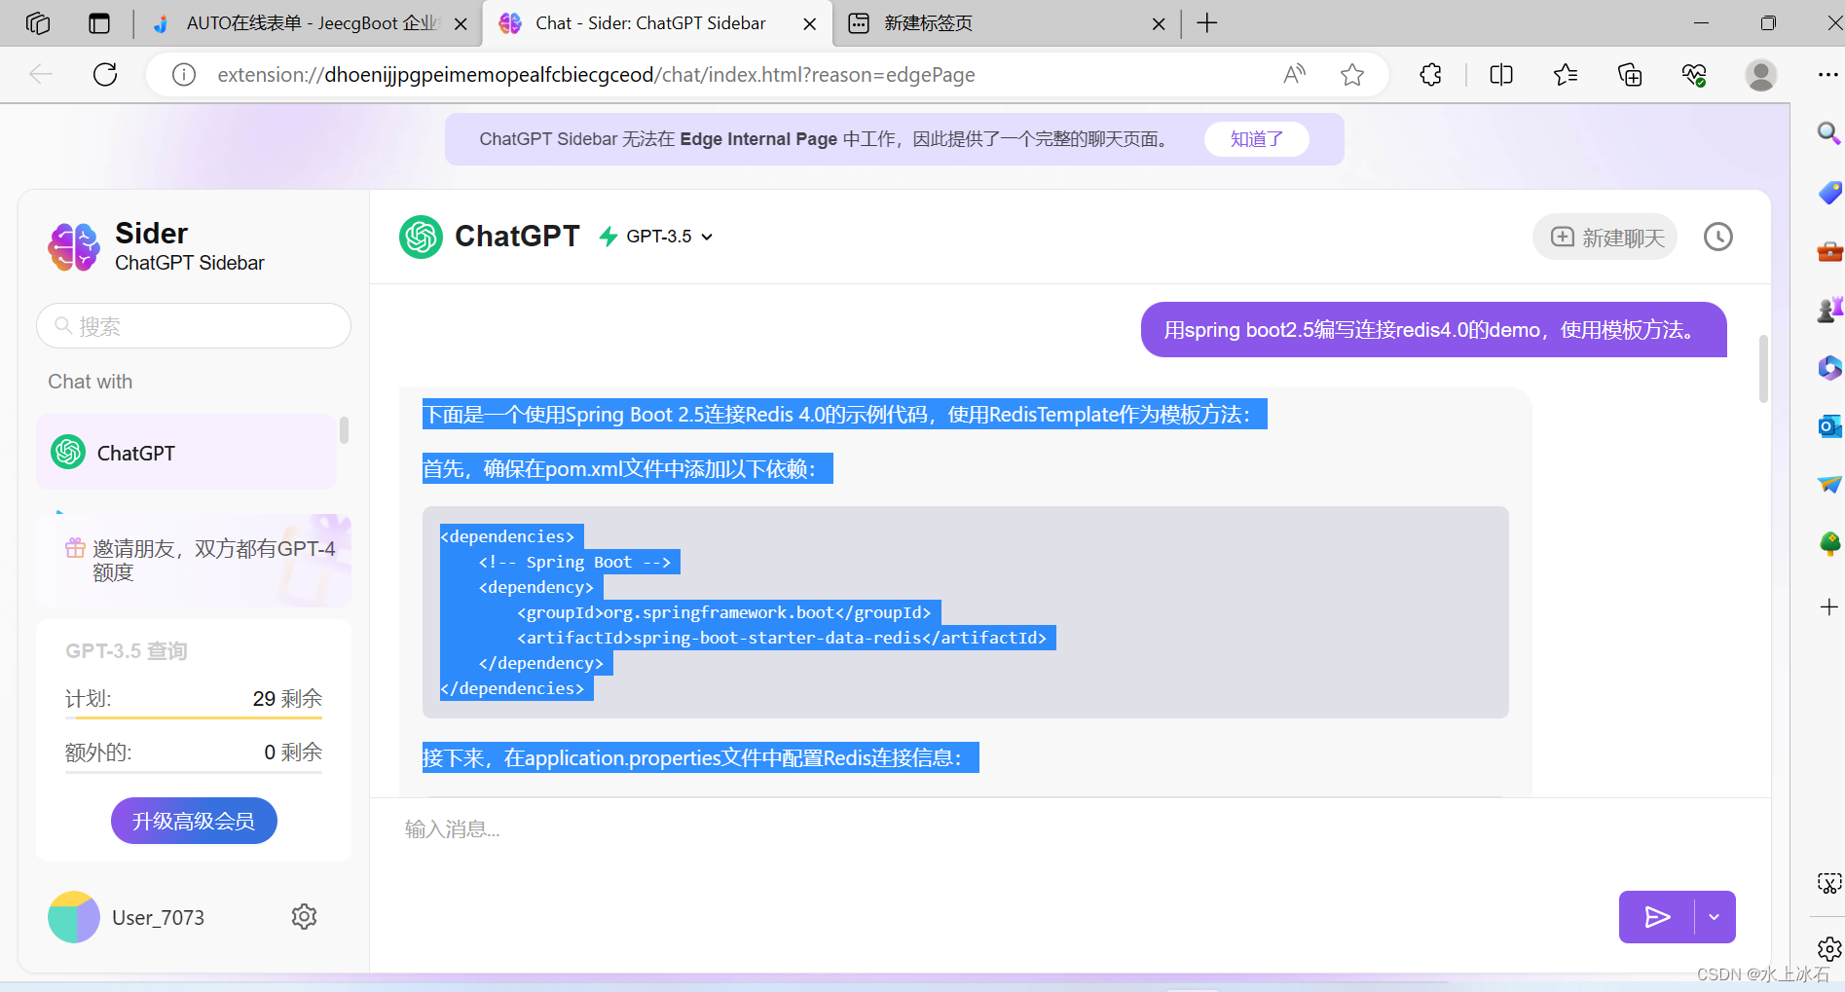Open Edge sidebar settings gear
1845x992 pixels.
click(x=1829, y=948)
